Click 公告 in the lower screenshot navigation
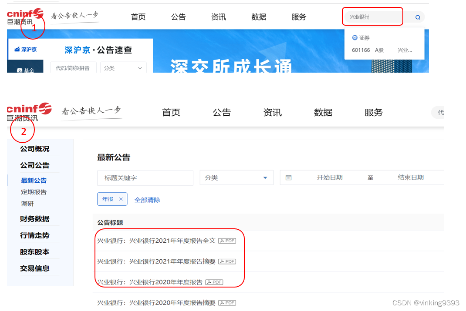Viewport: 466px width, 311px height. (222, 113)
